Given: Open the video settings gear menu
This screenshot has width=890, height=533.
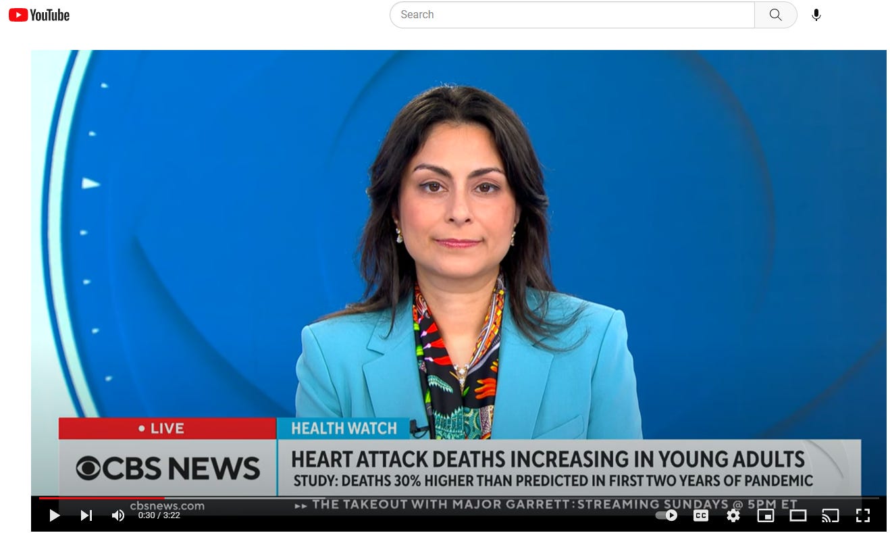Looking at the screenshot, I should 733,515.
